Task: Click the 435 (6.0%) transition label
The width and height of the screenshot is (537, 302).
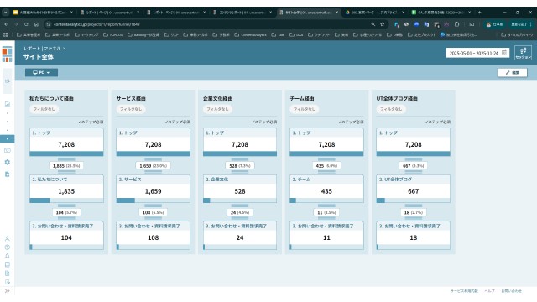Action: [x=326, y=166]
